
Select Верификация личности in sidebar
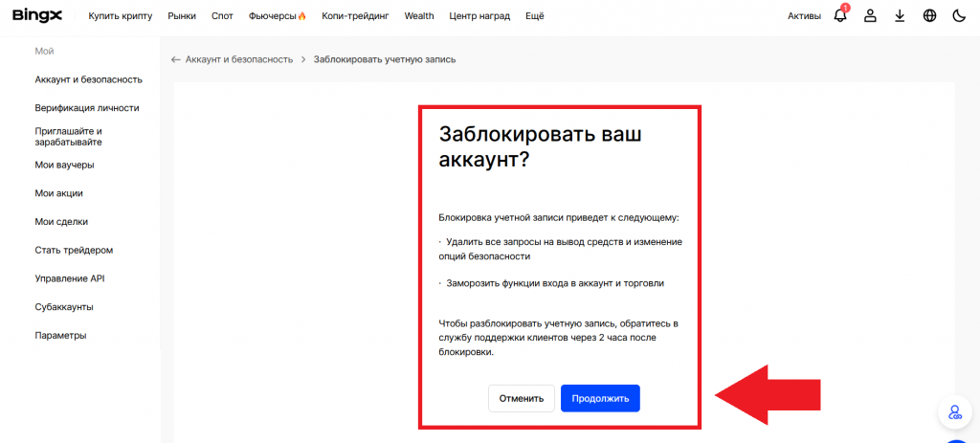87,108
